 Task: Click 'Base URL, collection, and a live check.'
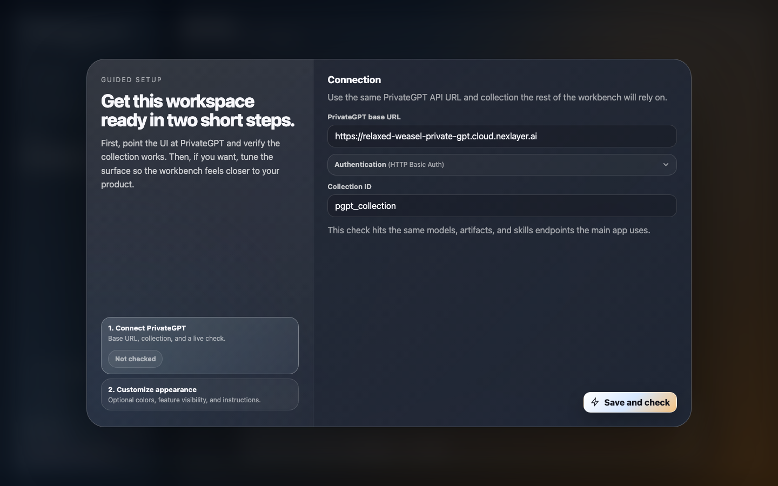(x=167, y=339)
